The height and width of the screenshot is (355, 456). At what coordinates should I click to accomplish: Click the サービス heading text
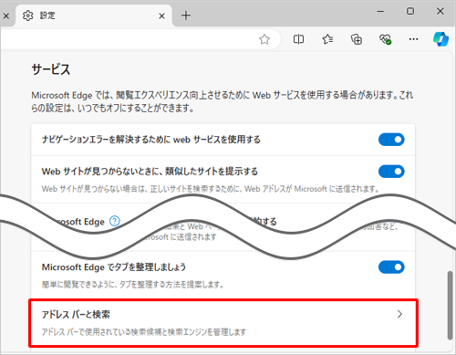click(x=51, y=69)
